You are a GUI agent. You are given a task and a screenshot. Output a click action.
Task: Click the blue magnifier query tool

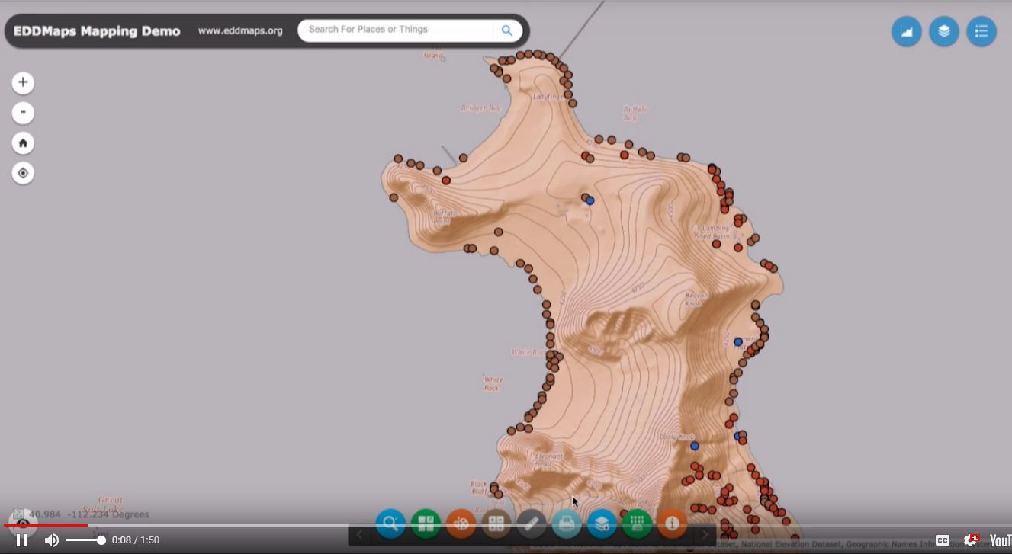(x=390, y=524)
